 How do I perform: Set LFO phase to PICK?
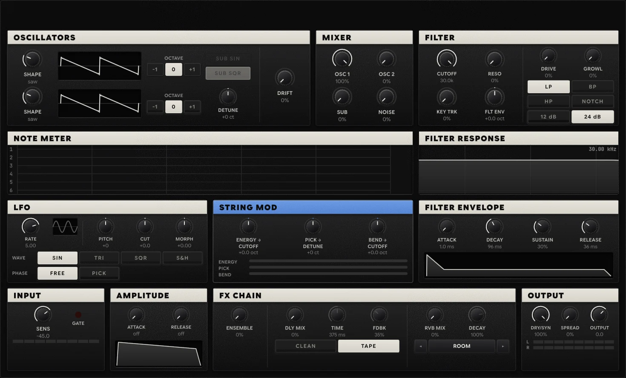click(x=99, y=273)
